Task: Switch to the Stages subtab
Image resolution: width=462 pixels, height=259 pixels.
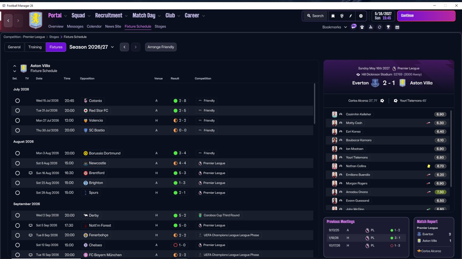Action: [x=160, y=26]
